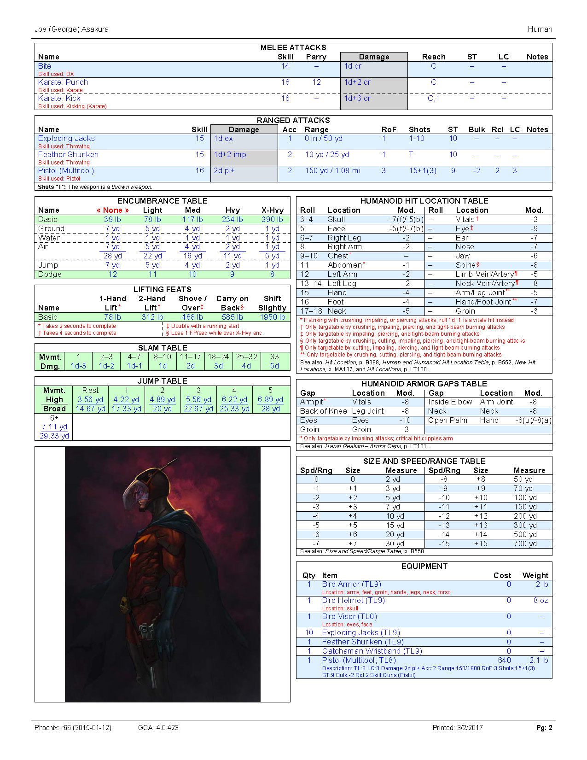587x760 pixels.
Task: Select the "Phoenix: r66 (2015-01-12)" footer text
Action: (73, 728)
